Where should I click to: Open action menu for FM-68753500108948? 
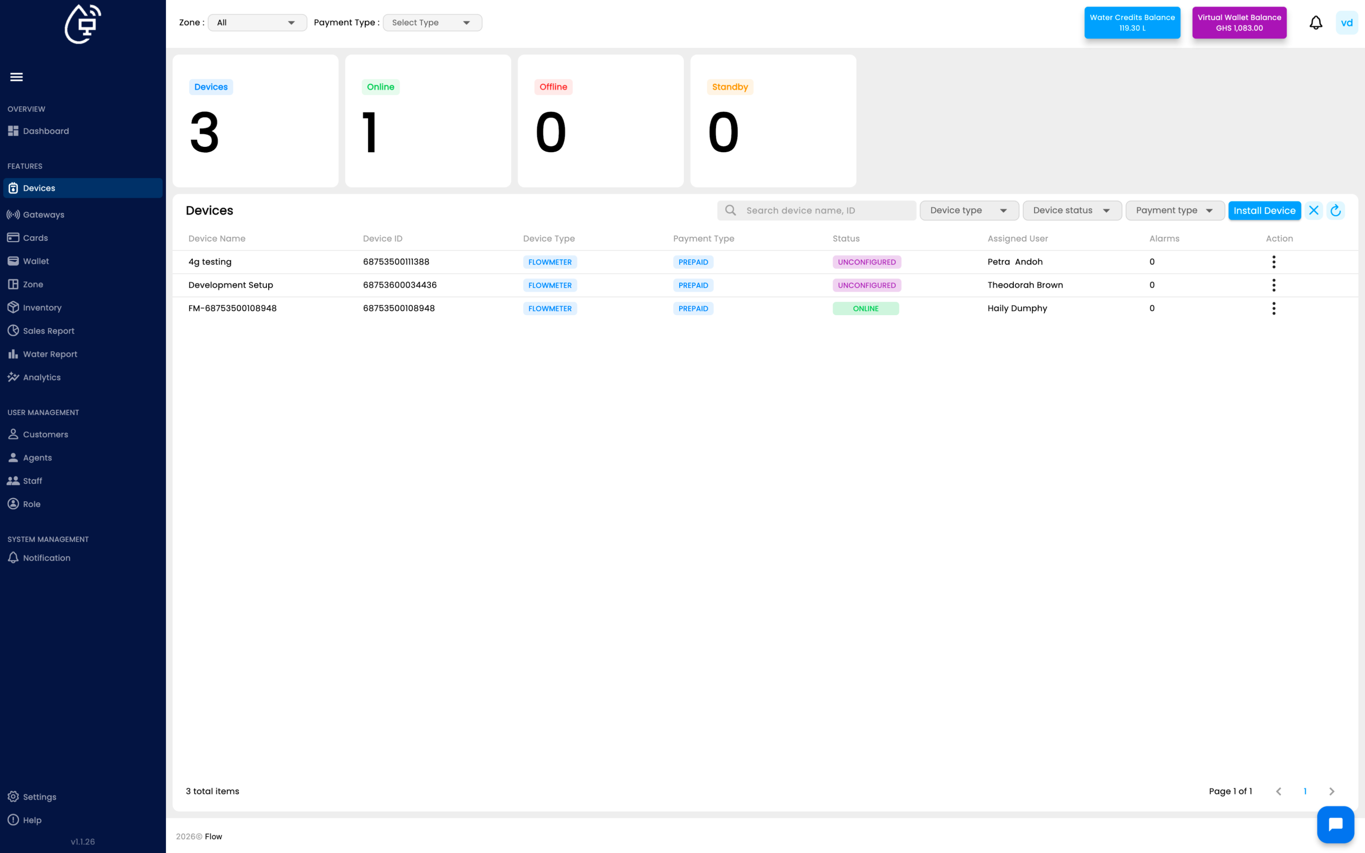(x=1274, y=308)
